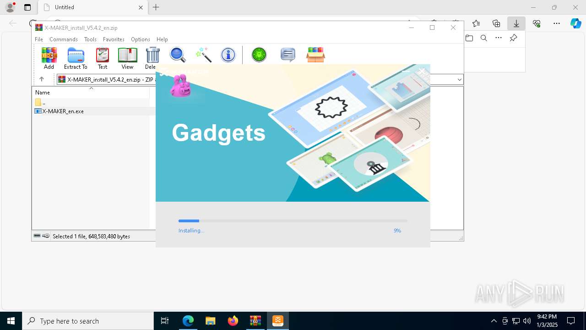
Task: Open Edge Favorites star icon
Action: pos(476,23)
